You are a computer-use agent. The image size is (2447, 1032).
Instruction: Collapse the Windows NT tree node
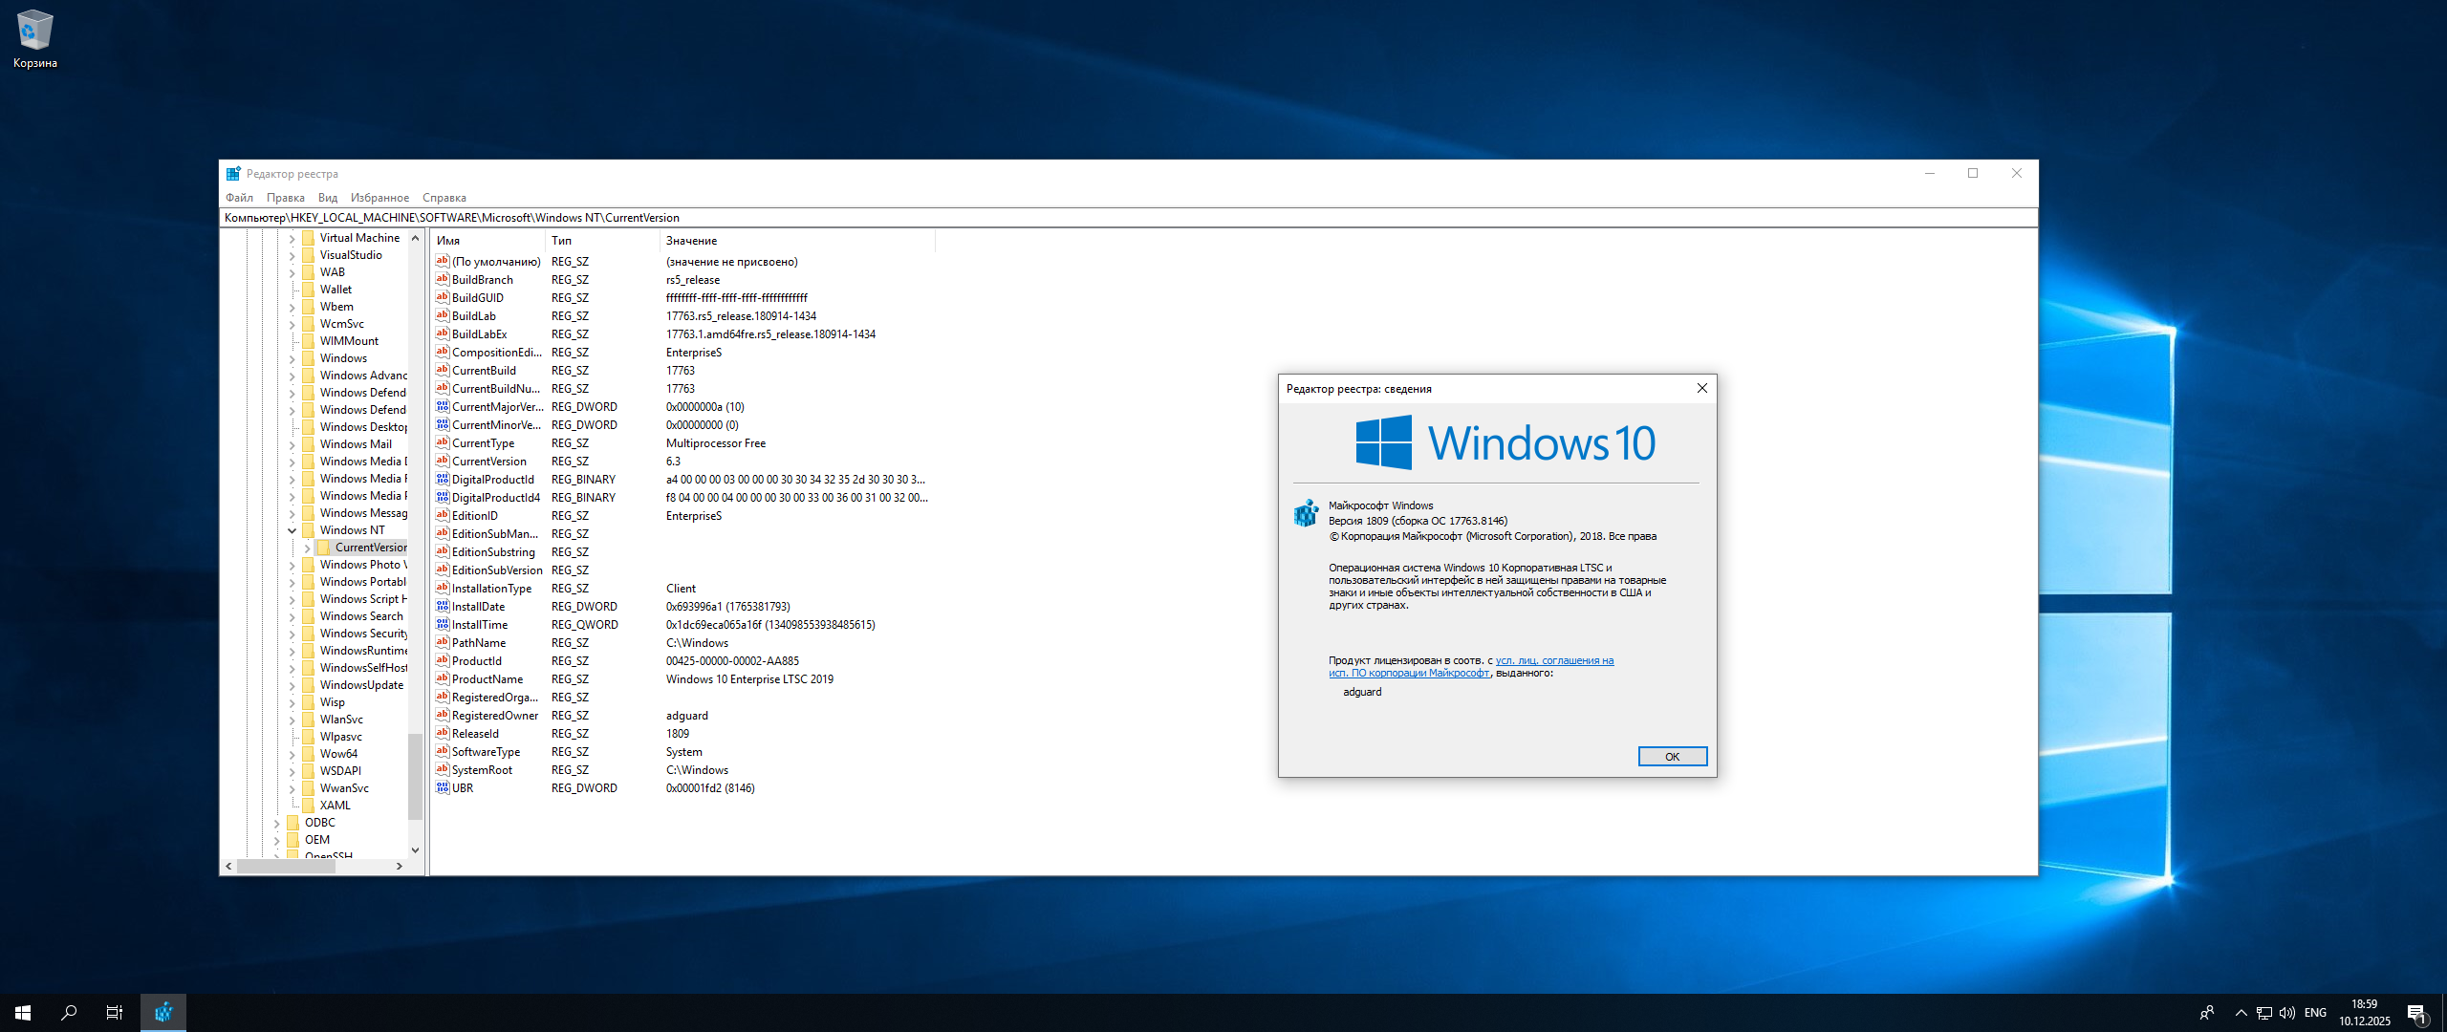[292, 530]
